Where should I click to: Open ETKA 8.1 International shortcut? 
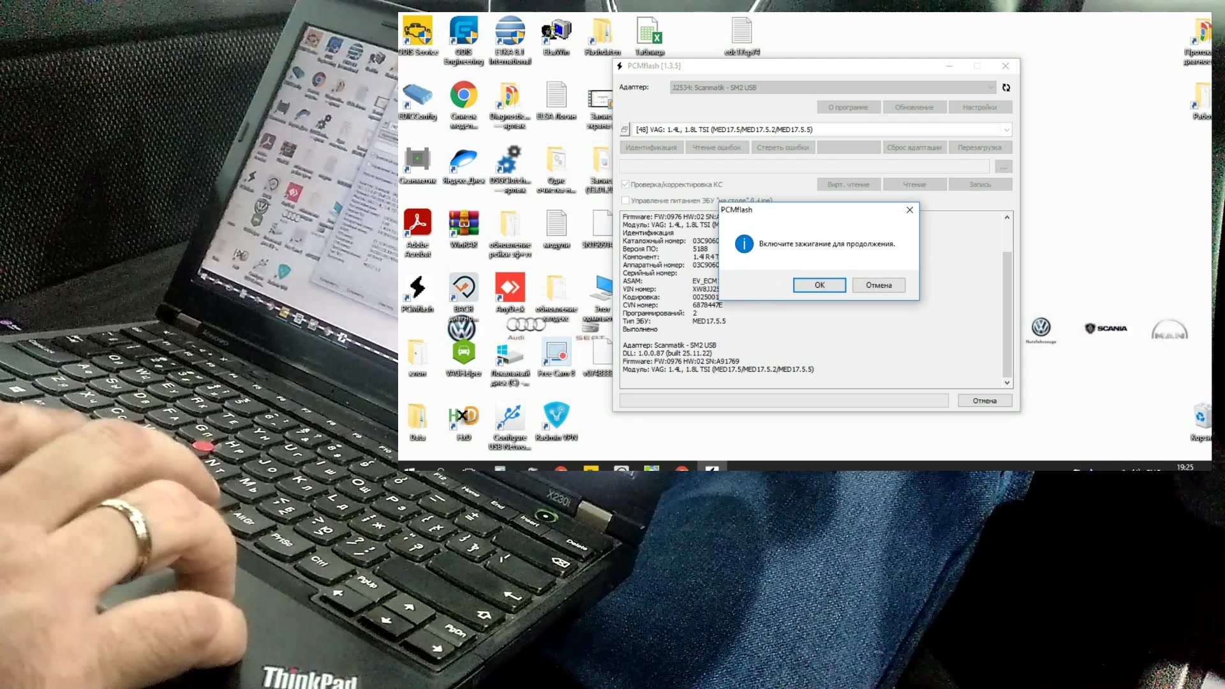pos(510,40)
